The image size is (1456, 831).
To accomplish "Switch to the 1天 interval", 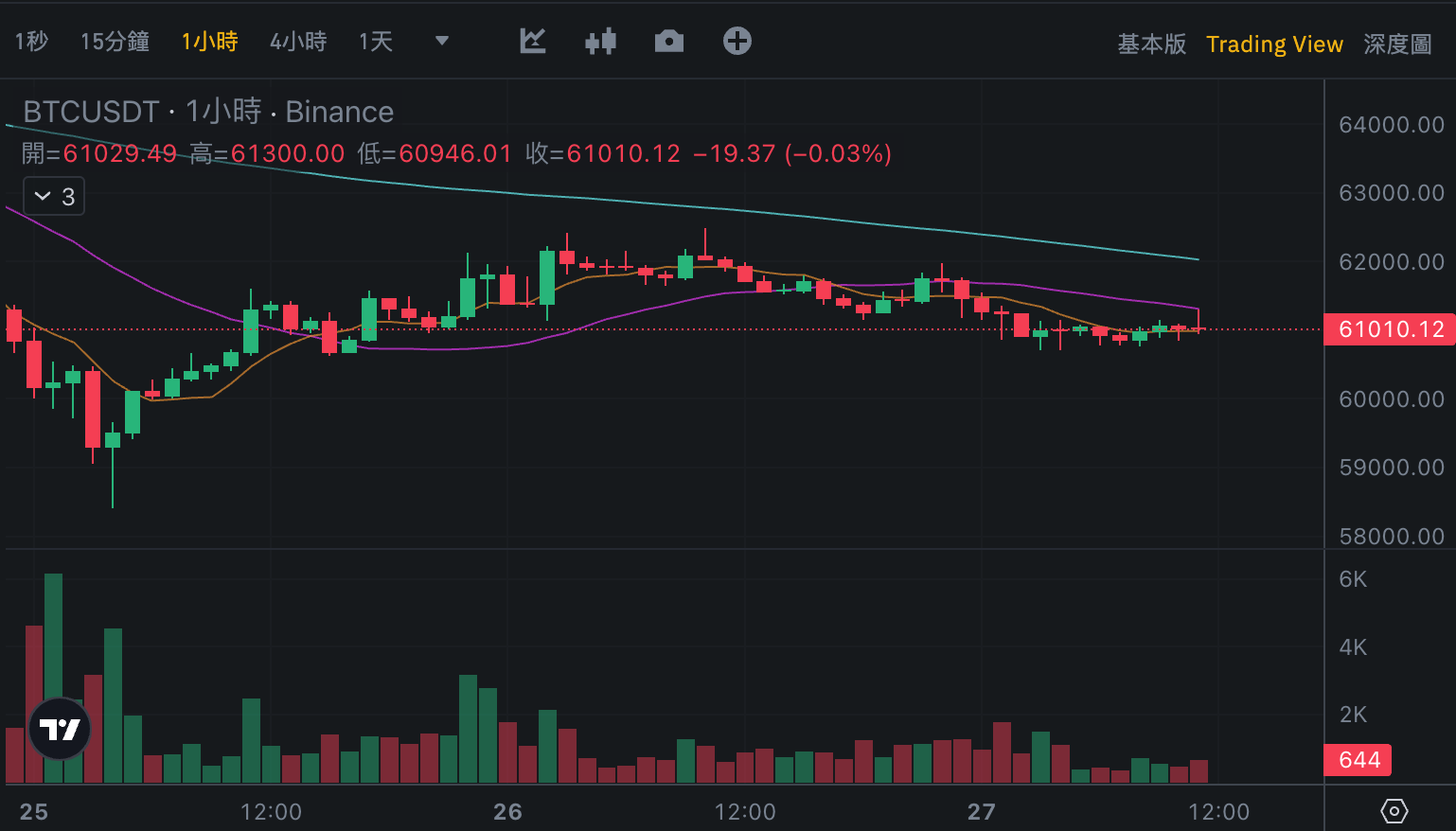I will [x=376, y=42].
